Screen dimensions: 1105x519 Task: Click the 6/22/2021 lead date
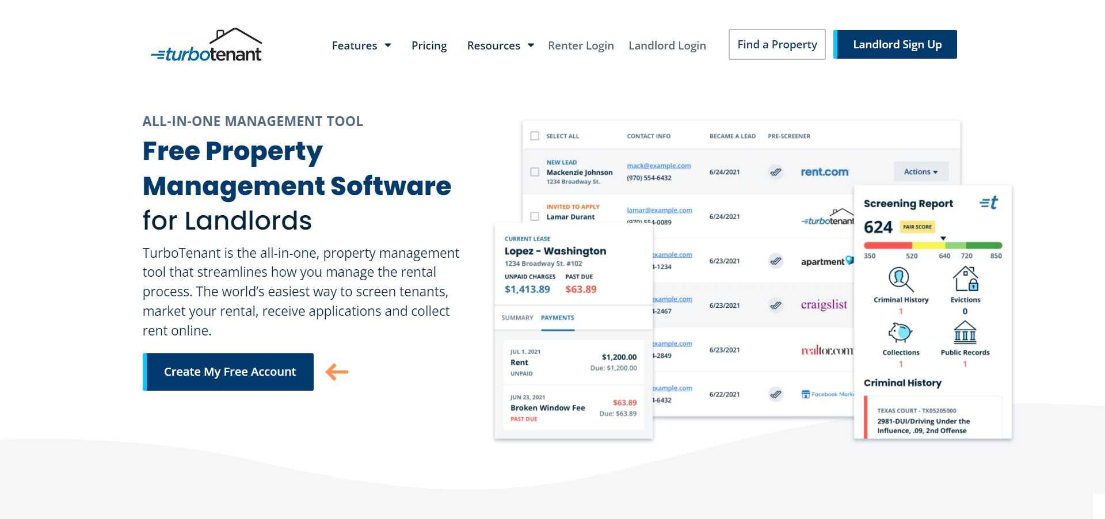point(725,394)
